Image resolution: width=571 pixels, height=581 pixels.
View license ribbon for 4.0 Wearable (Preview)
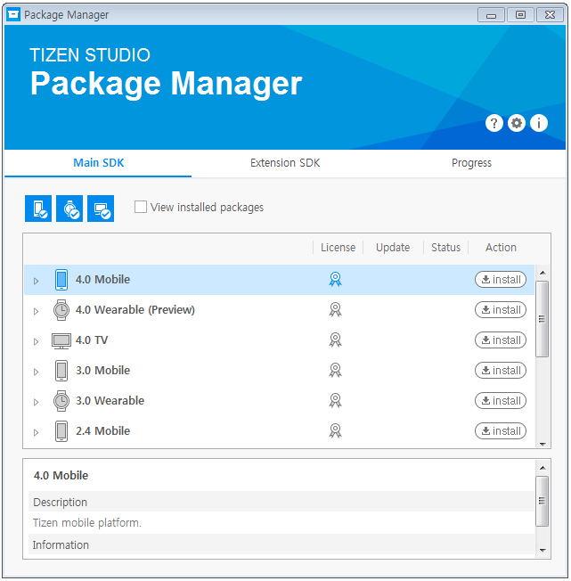click(x=336, y=310)
